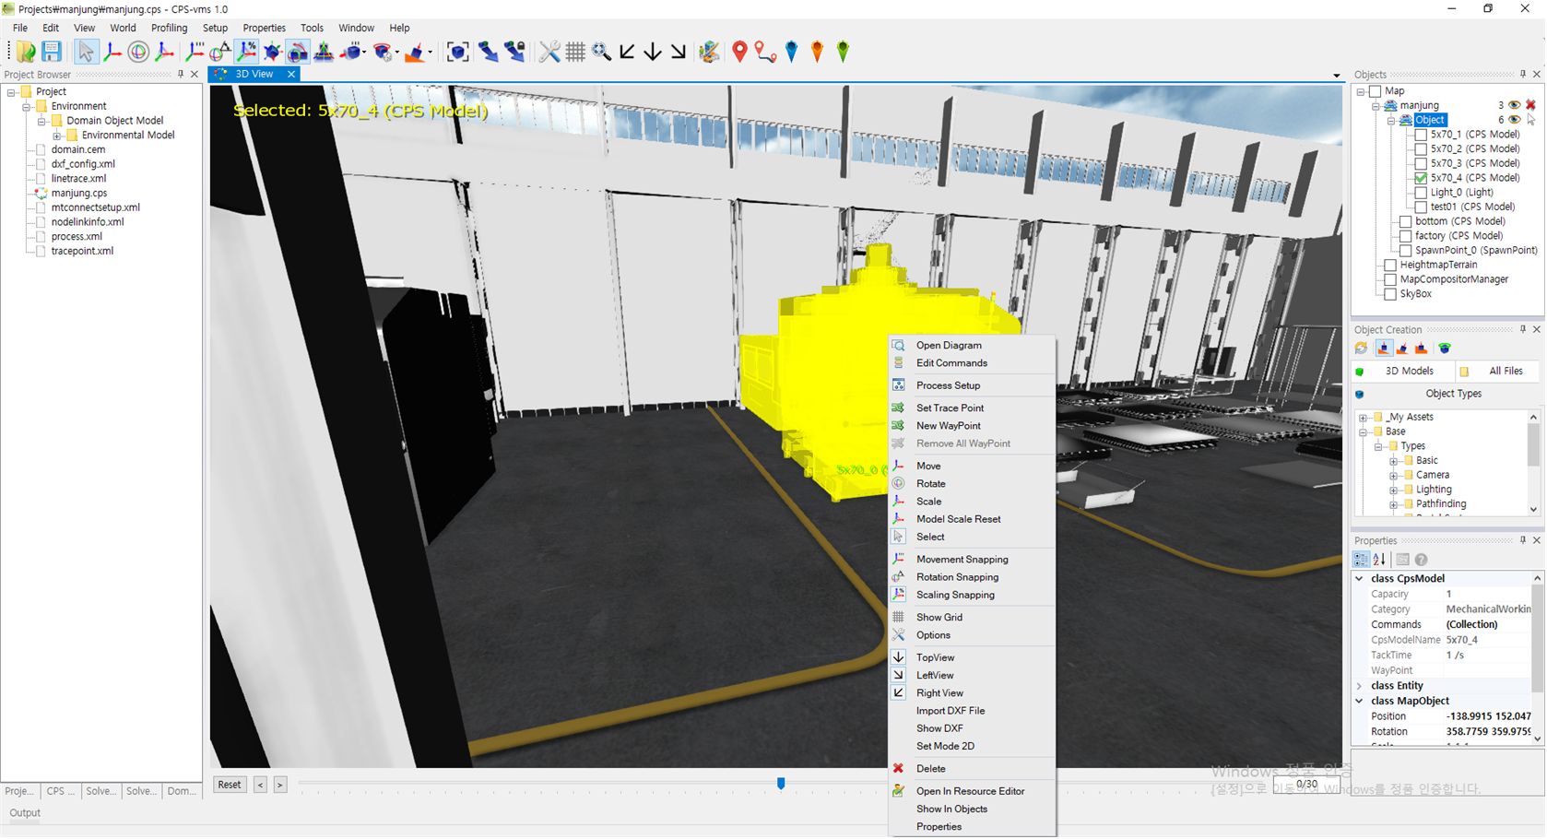
Task: Collapse the Environment folder in Project Browser
Action: point(27,107)
